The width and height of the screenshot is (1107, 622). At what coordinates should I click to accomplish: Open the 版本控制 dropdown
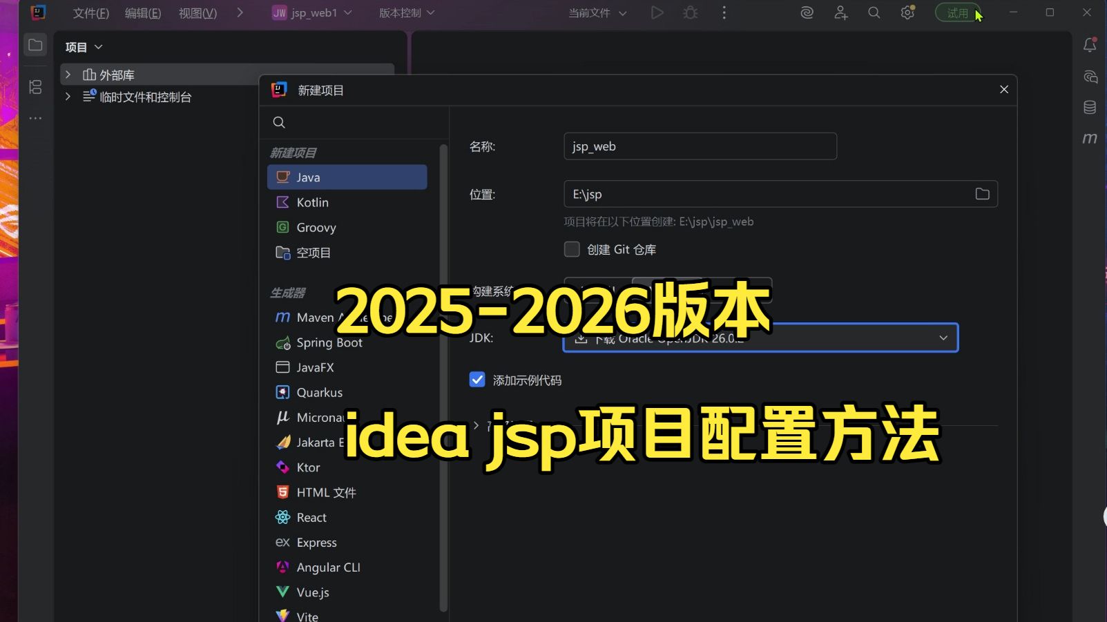[x=407, y=12]
